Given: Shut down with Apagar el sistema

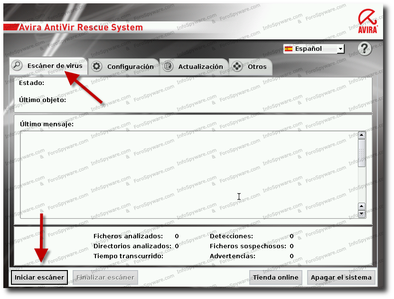Looking at the screenshot, I should click(x=341, y=277).
